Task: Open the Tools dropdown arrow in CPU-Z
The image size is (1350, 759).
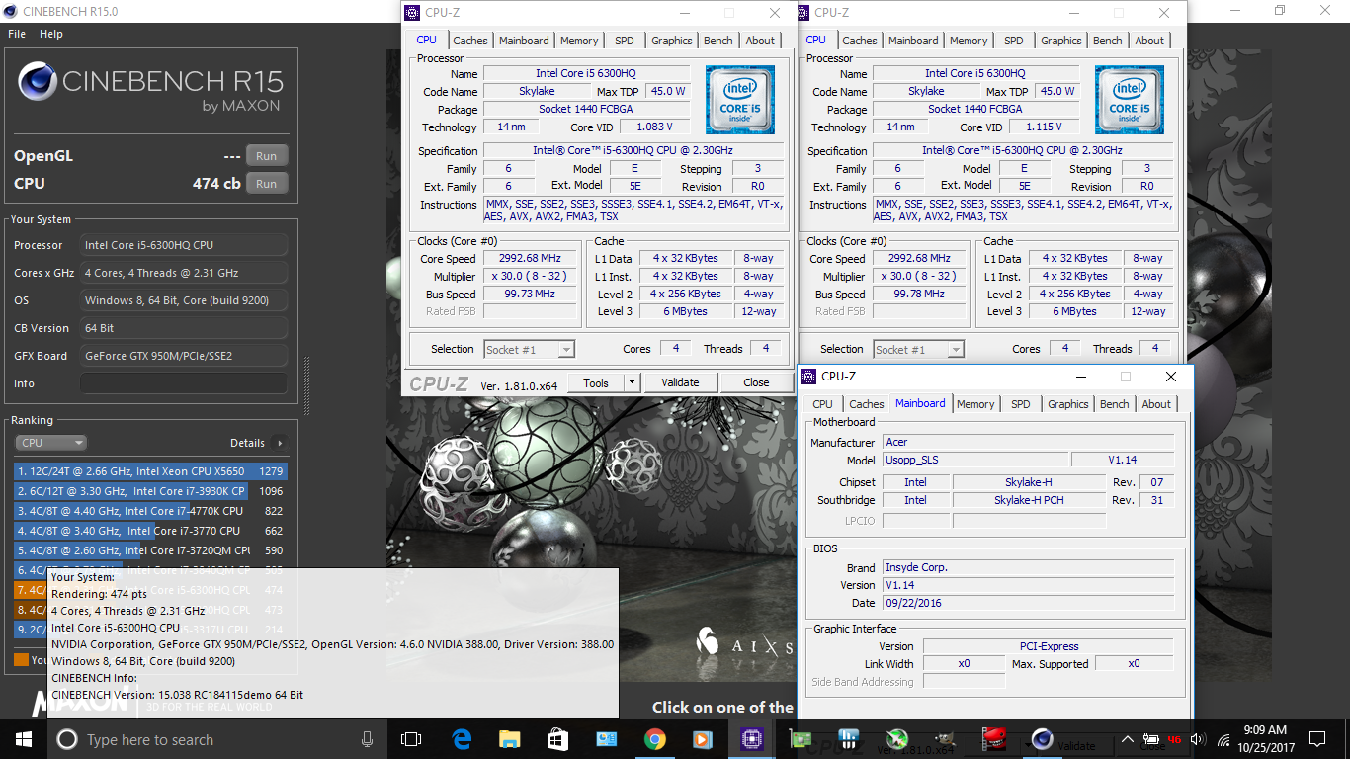Action: tap(633, 382)
